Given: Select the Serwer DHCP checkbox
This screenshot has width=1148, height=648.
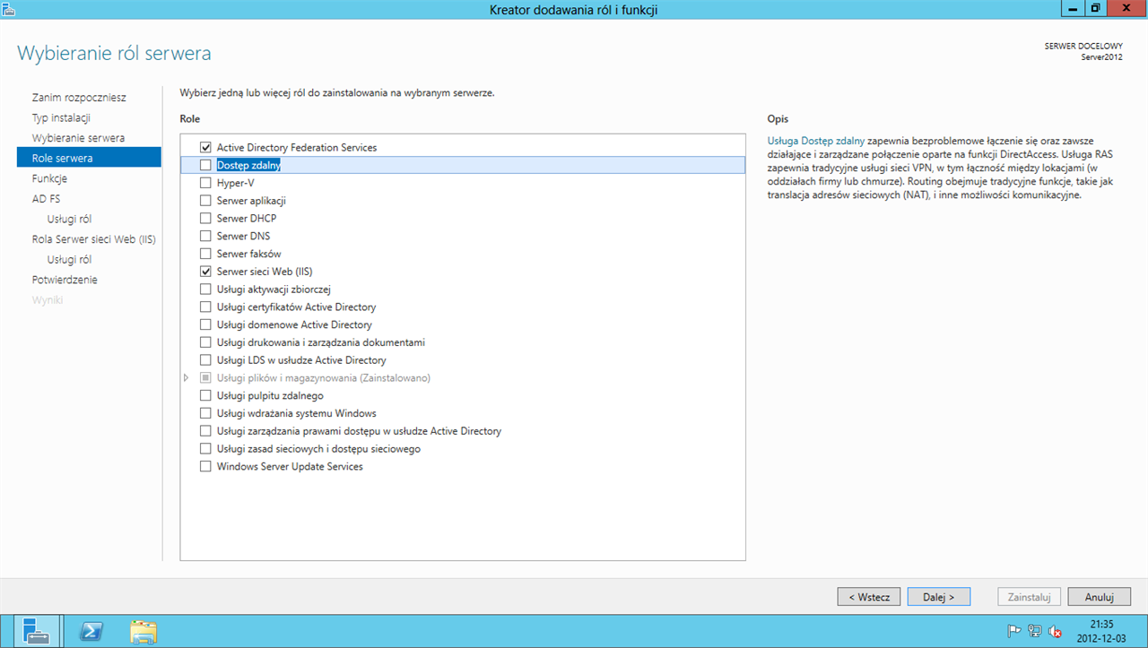Looking at the screenshot, I should pyautogui.click(x=205, y=218).
